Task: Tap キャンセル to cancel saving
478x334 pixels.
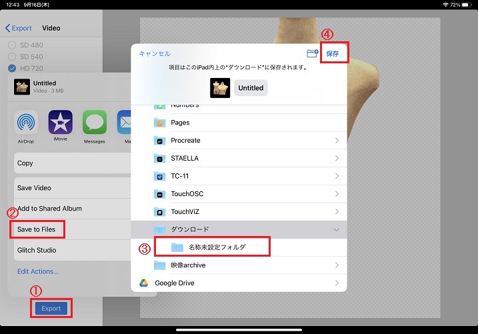Action: (155, 53)
